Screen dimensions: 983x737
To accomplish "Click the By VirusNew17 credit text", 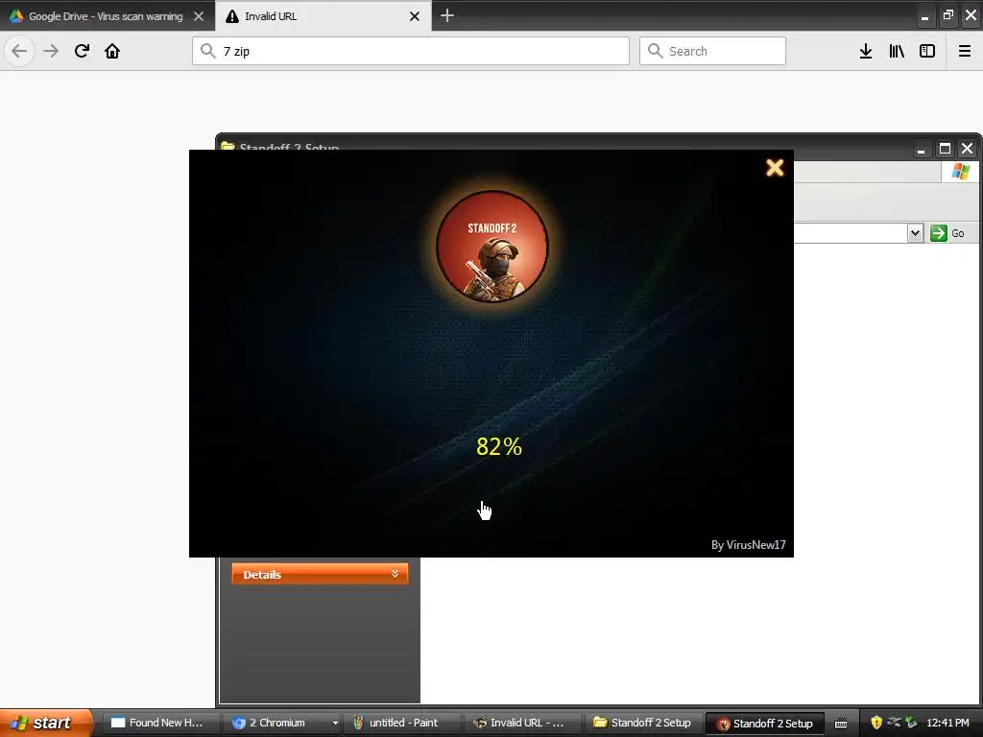I will [749, 545].
